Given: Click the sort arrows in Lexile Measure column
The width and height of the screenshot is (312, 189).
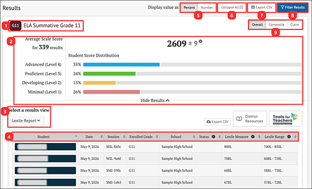Looking at the screenshot, I should 259,136.
